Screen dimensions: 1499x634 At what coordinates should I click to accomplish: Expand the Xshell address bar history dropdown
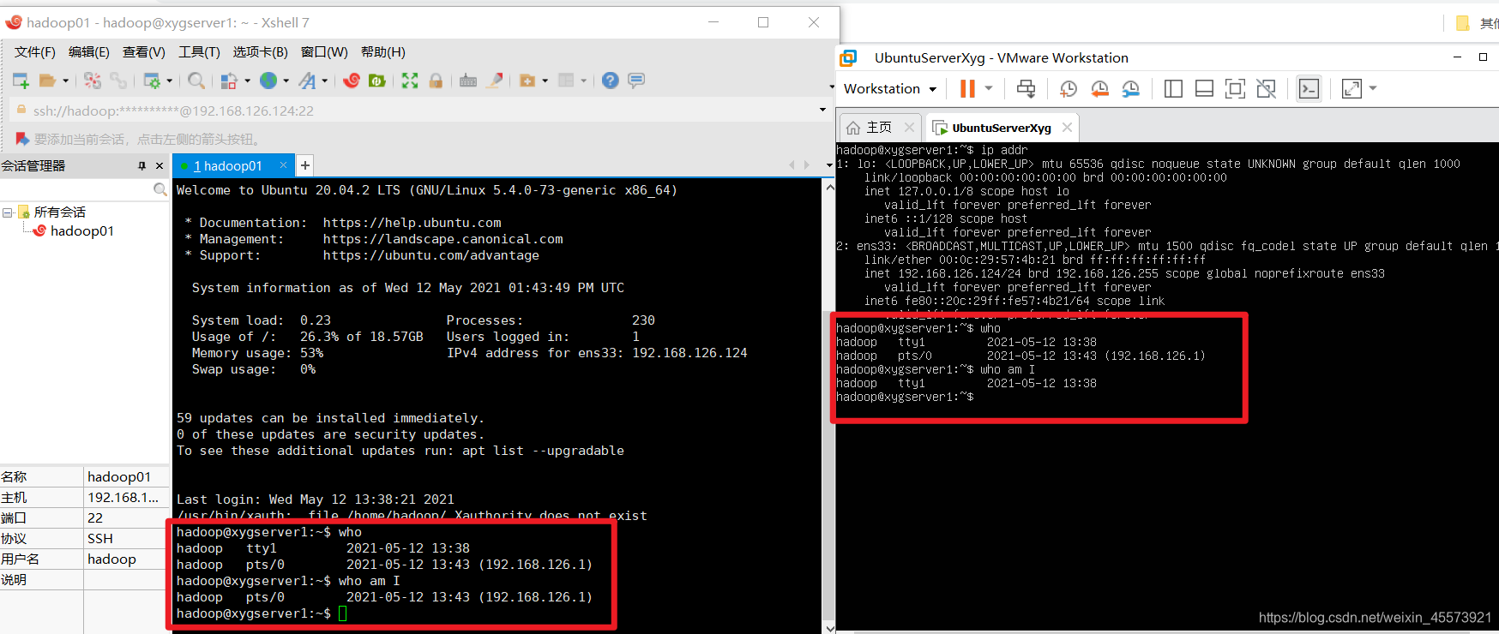pos(822,111)
